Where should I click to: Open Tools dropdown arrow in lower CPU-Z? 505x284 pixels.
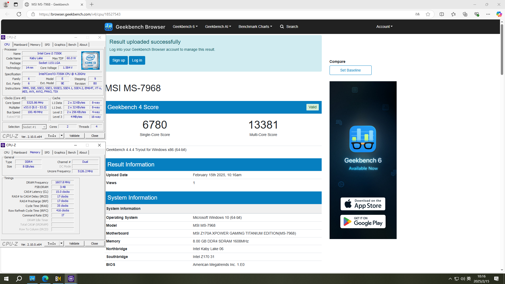(x=61, y=244)
